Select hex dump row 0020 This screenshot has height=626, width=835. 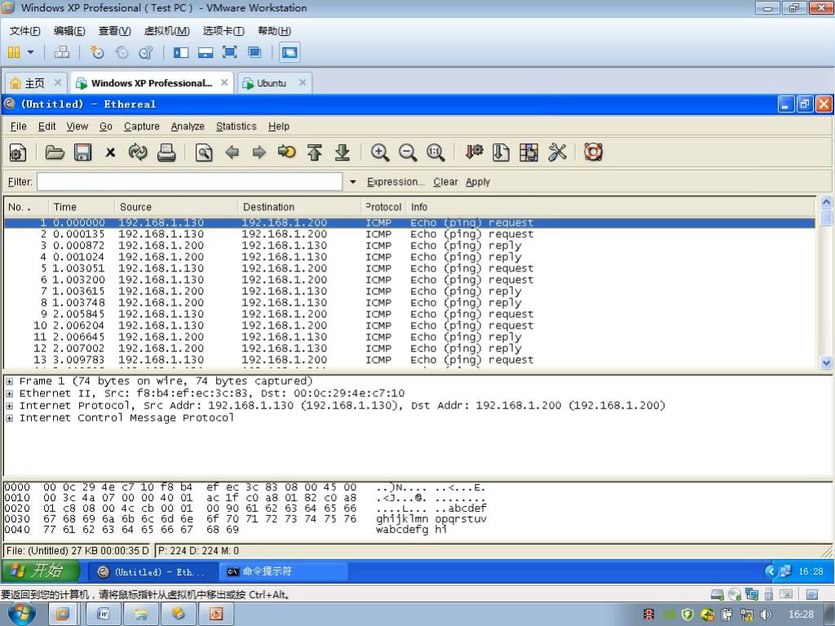click(x=245, y=509)
